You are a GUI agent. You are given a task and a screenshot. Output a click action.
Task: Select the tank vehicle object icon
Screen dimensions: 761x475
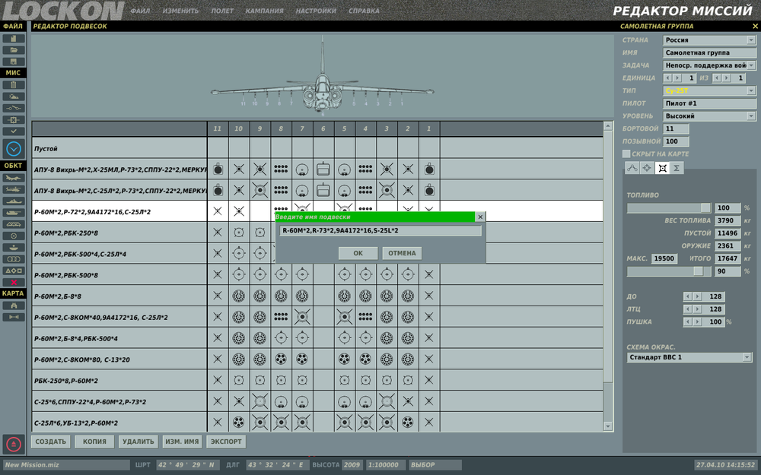(x=13, y=213)
